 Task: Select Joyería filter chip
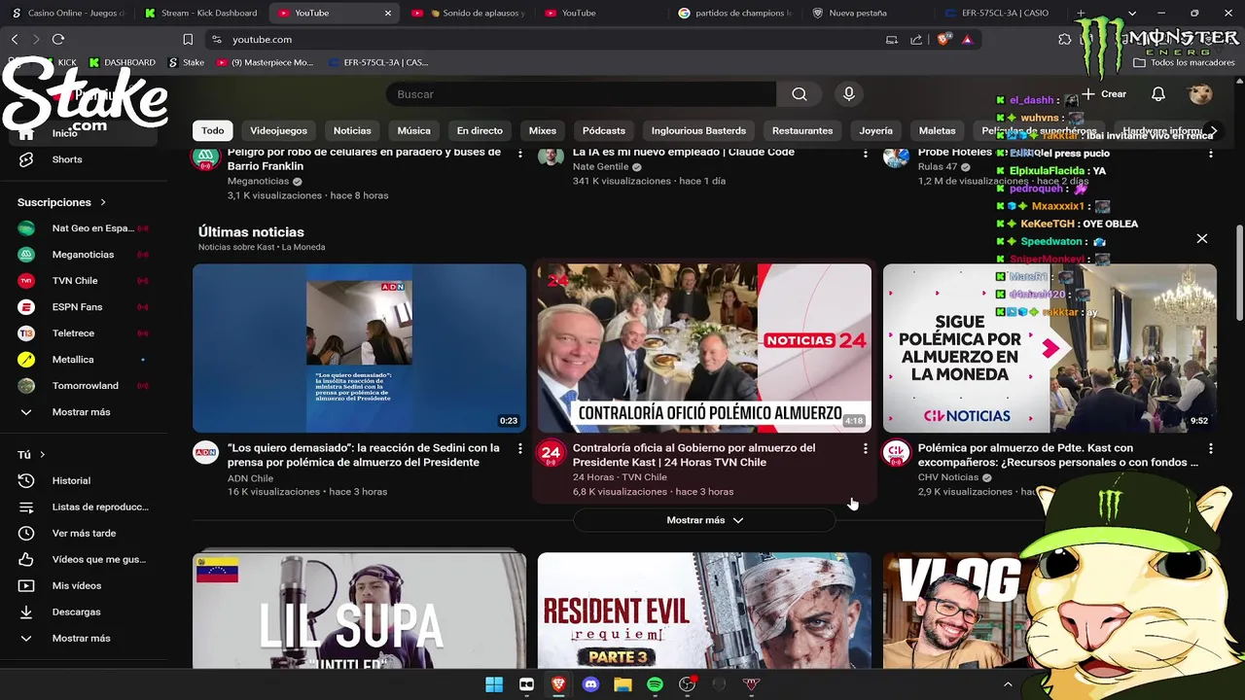(875, 130)
